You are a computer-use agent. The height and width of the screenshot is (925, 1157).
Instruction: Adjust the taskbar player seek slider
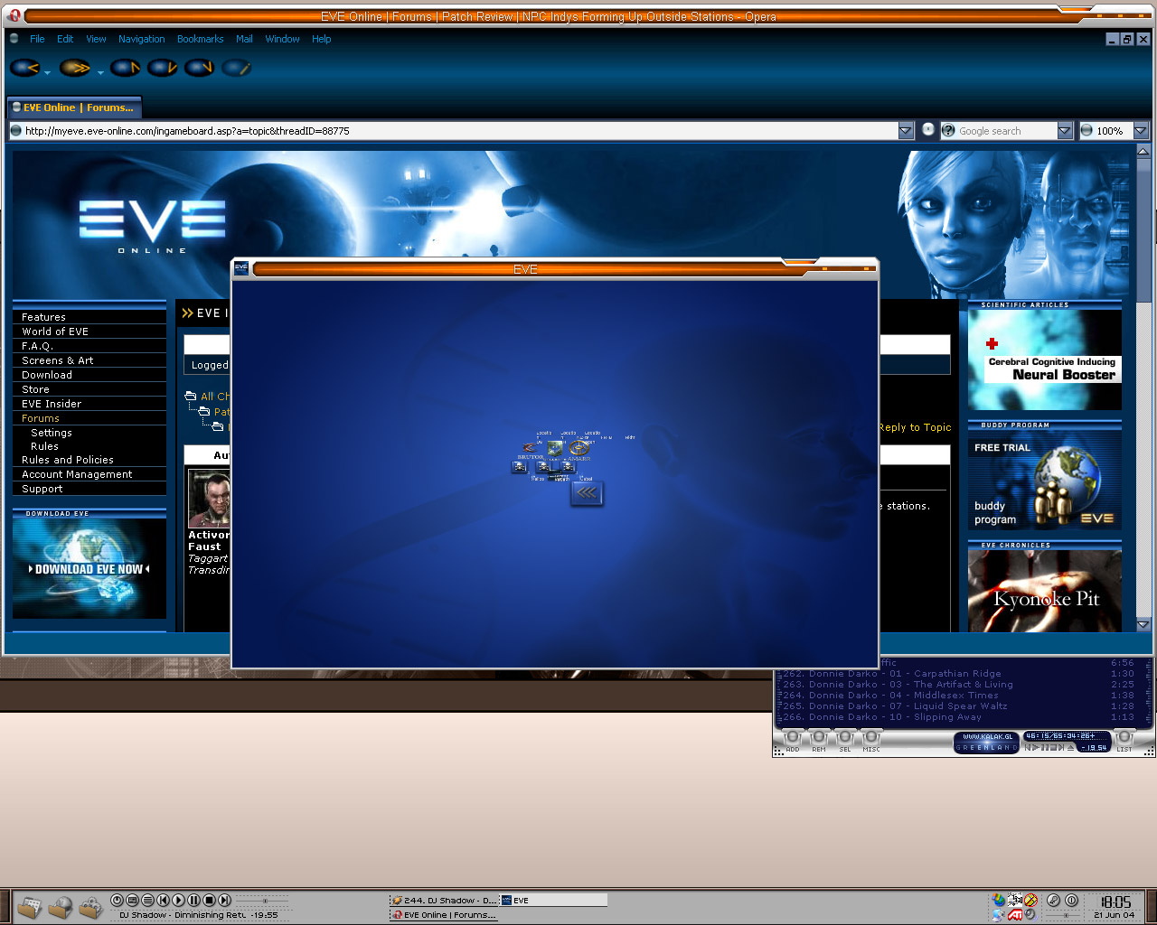(x=263, y=901)
